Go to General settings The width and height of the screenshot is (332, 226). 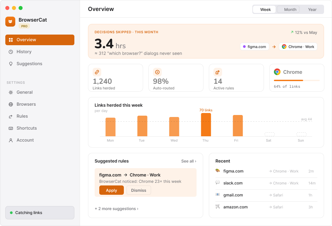click(40, 92)
